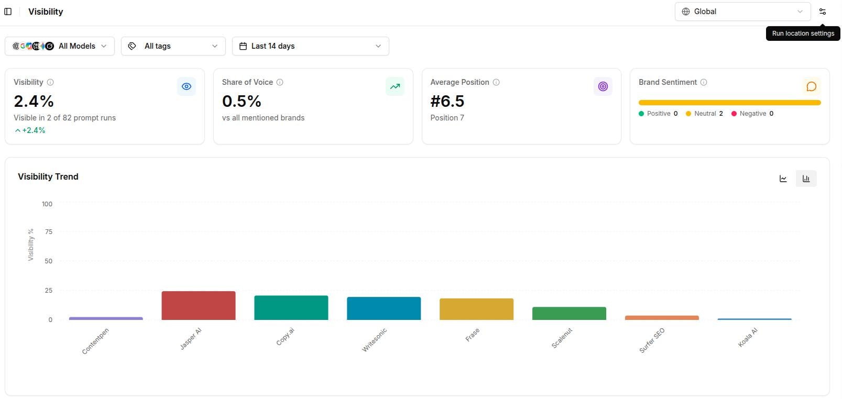Click the Frase axis label
The height and width of the screenshot is (399, 842).
472,335
